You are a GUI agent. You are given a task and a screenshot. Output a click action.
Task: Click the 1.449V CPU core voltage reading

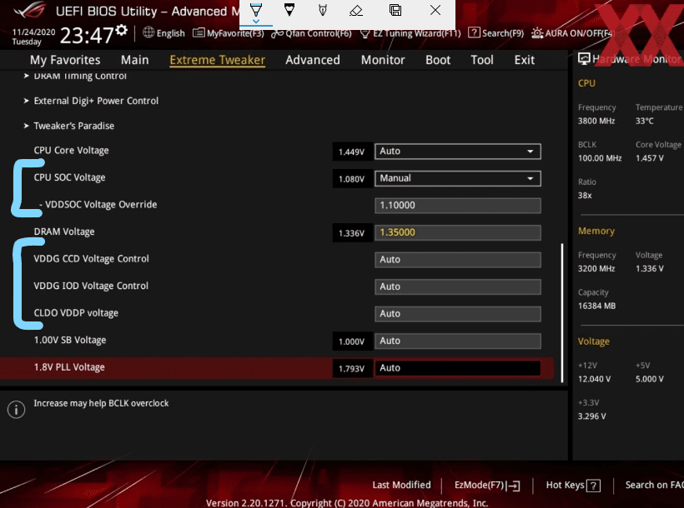(352, 152)
